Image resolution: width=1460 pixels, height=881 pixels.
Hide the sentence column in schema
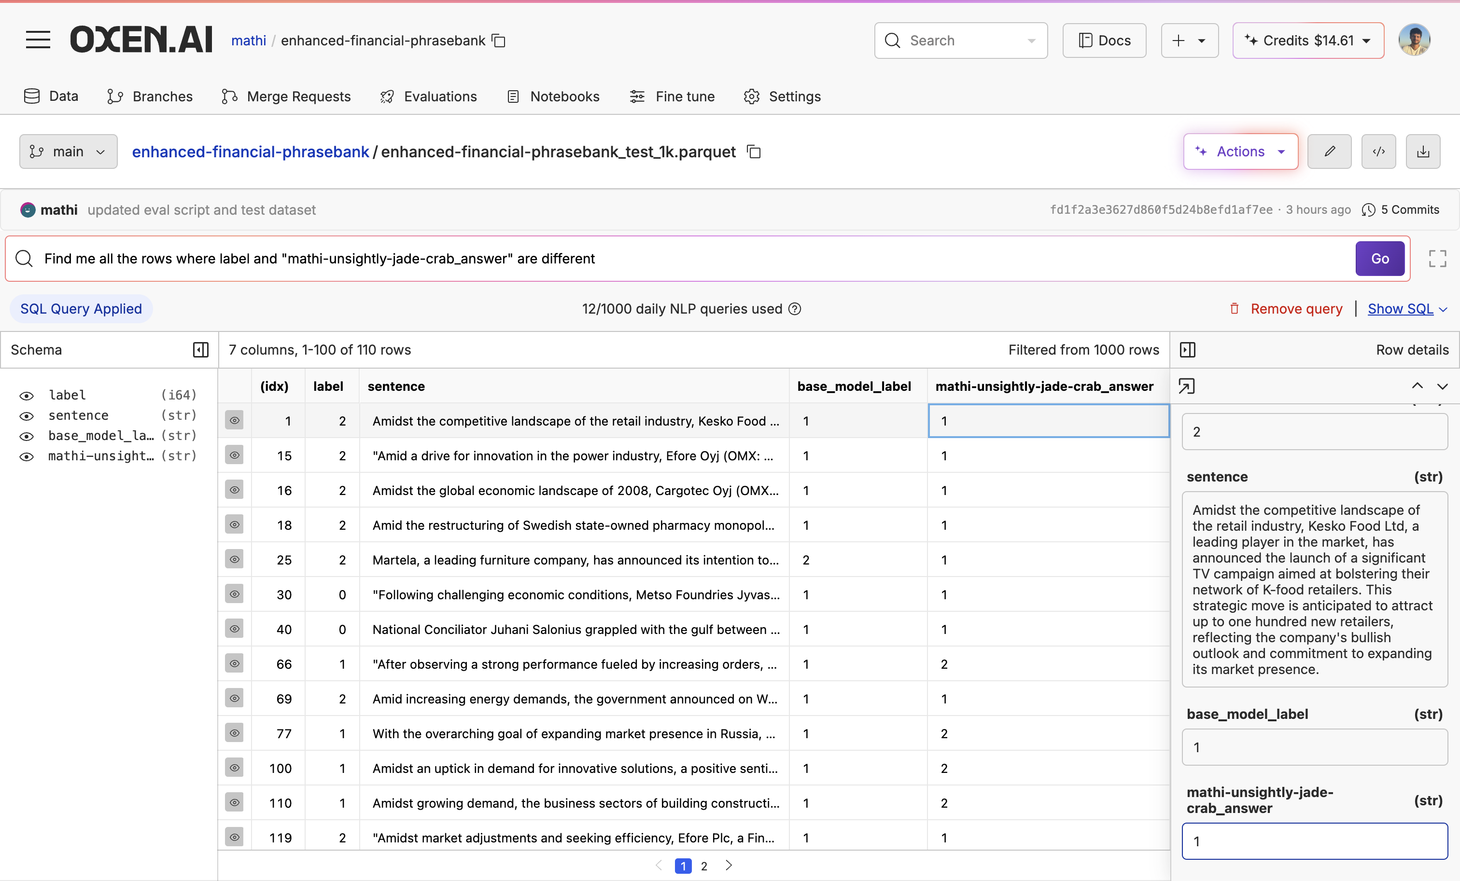click(x=27, y=416)
